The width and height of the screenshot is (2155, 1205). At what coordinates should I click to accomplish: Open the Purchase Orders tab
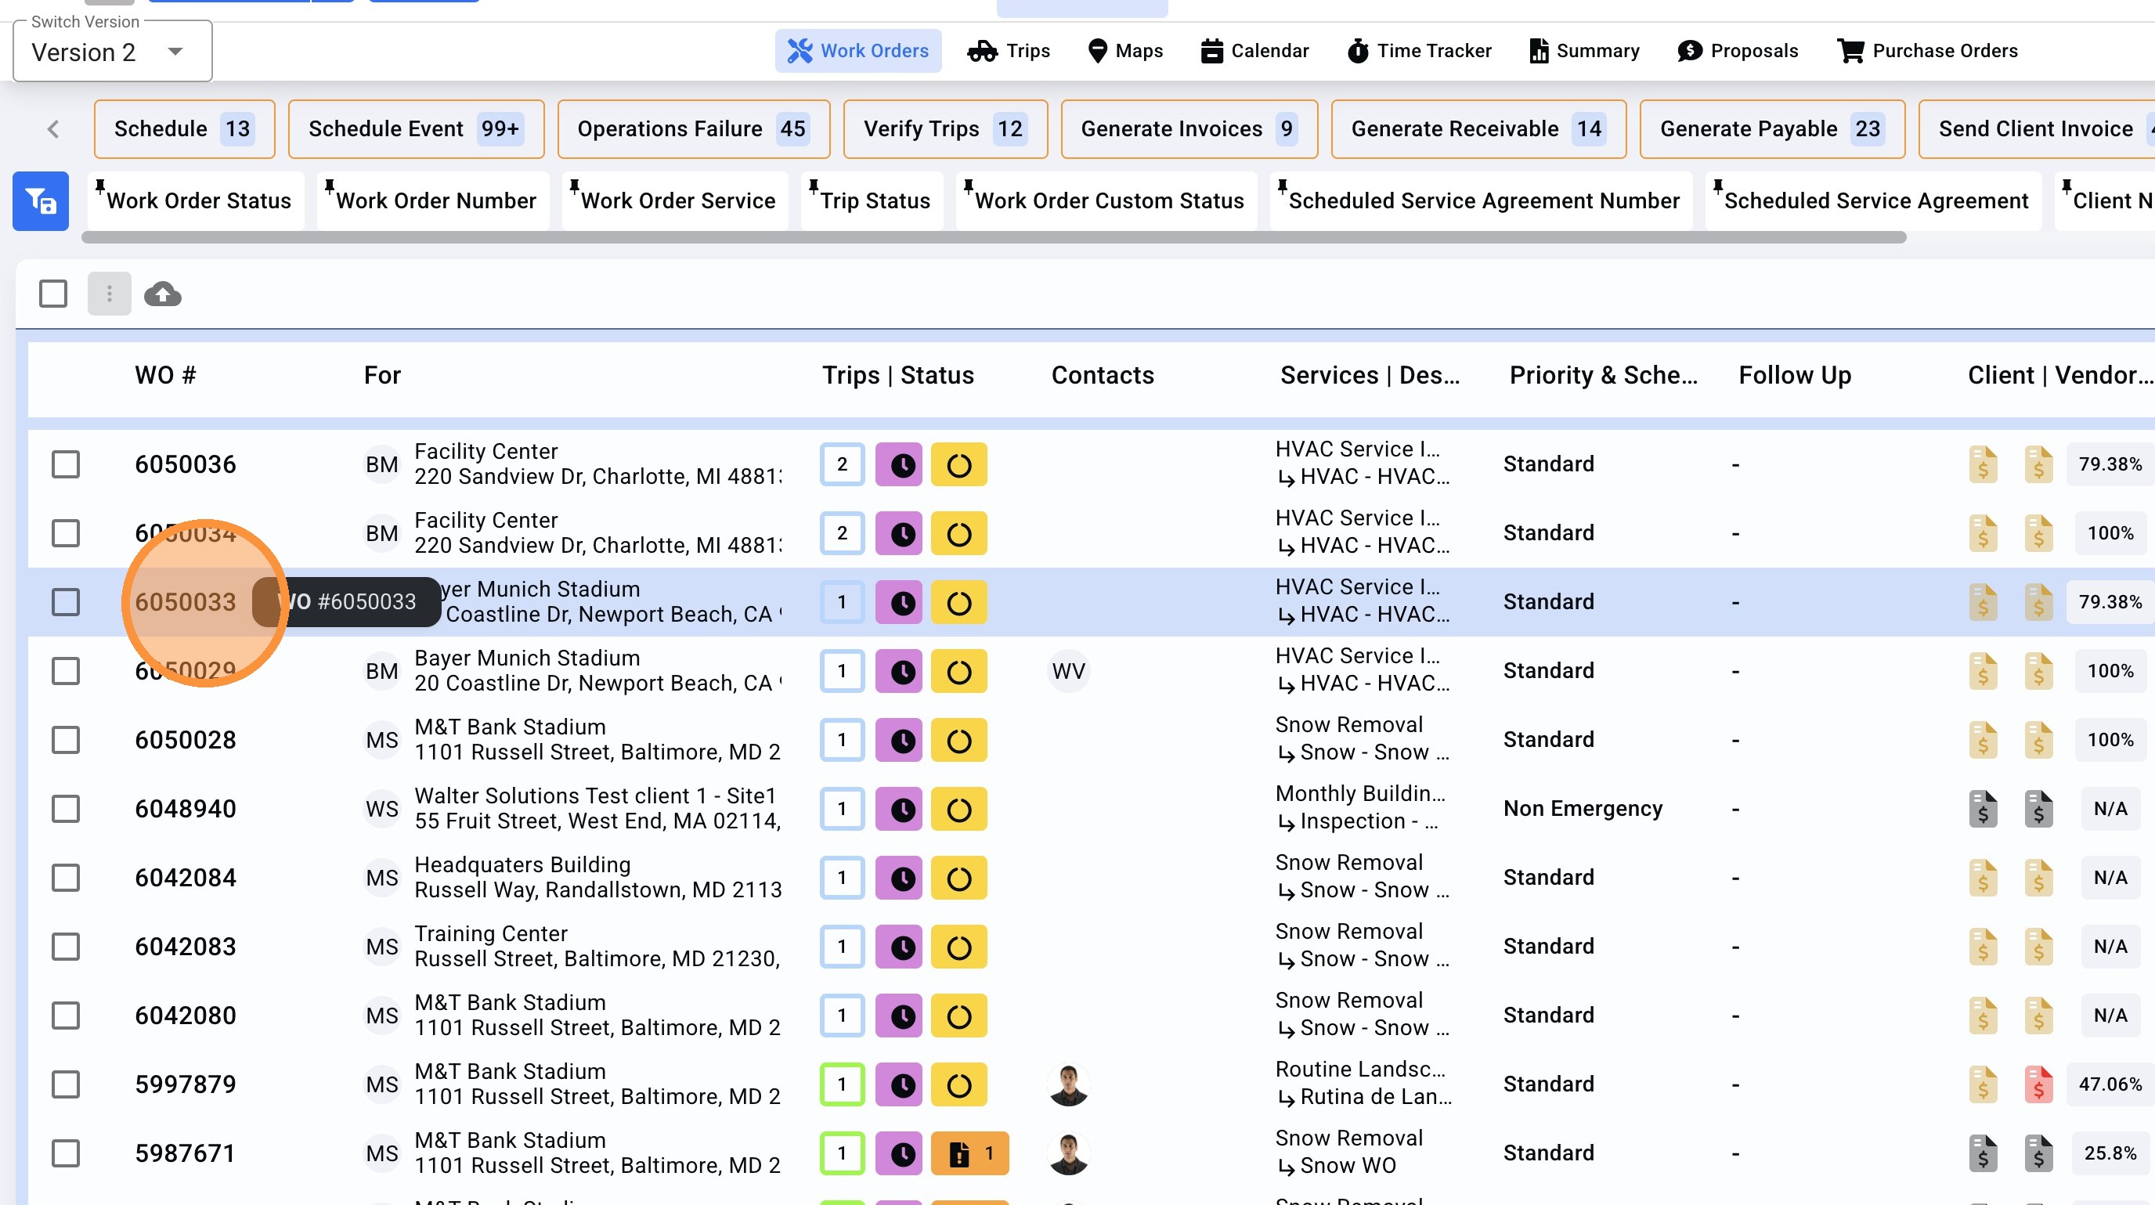point(1926,51)
